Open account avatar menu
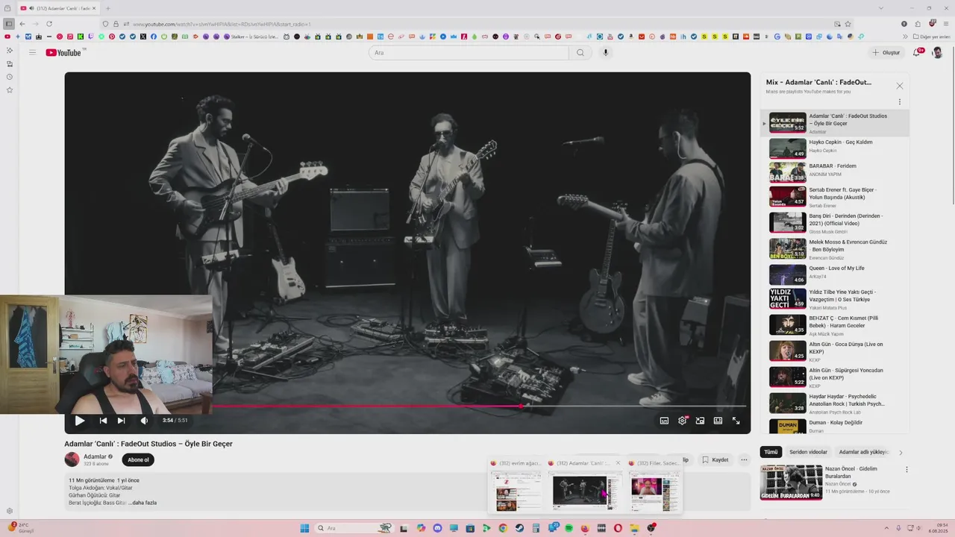The height and width of the screenshot is (537, 955). [x=938, y=52]
